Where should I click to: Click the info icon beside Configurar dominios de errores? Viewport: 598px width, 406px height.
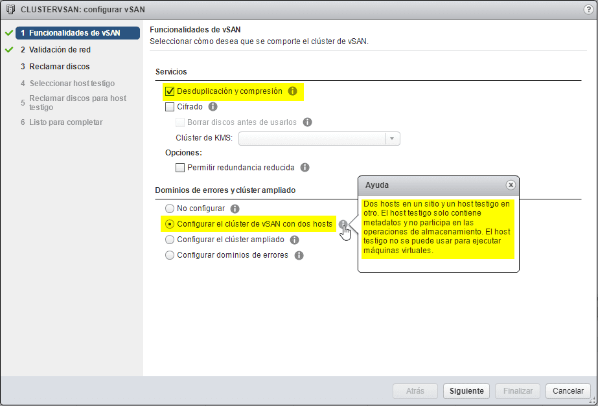point(299,255)
